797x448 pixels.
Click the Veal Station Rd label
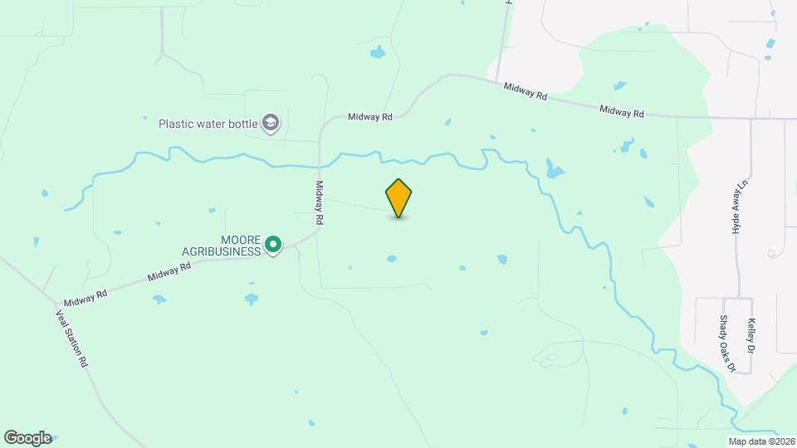pos(71,338)
